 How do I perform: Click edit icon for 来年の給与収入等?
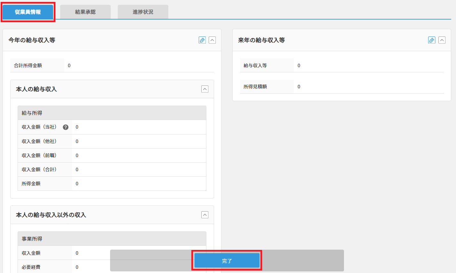pyautogui.click(x=432, y=40)
